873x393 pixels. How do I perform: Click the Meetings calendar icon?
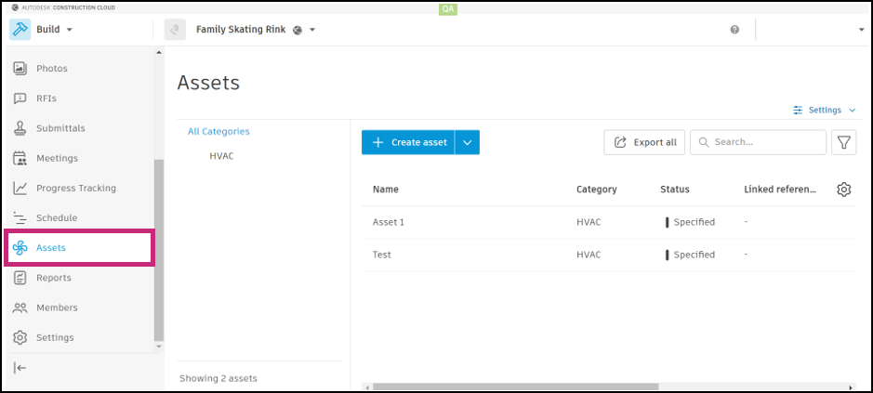(20, 158)
